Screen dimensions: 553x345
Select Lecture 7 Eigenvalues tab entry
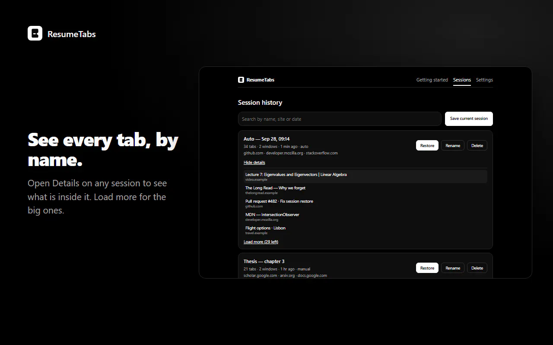point(365,176)
